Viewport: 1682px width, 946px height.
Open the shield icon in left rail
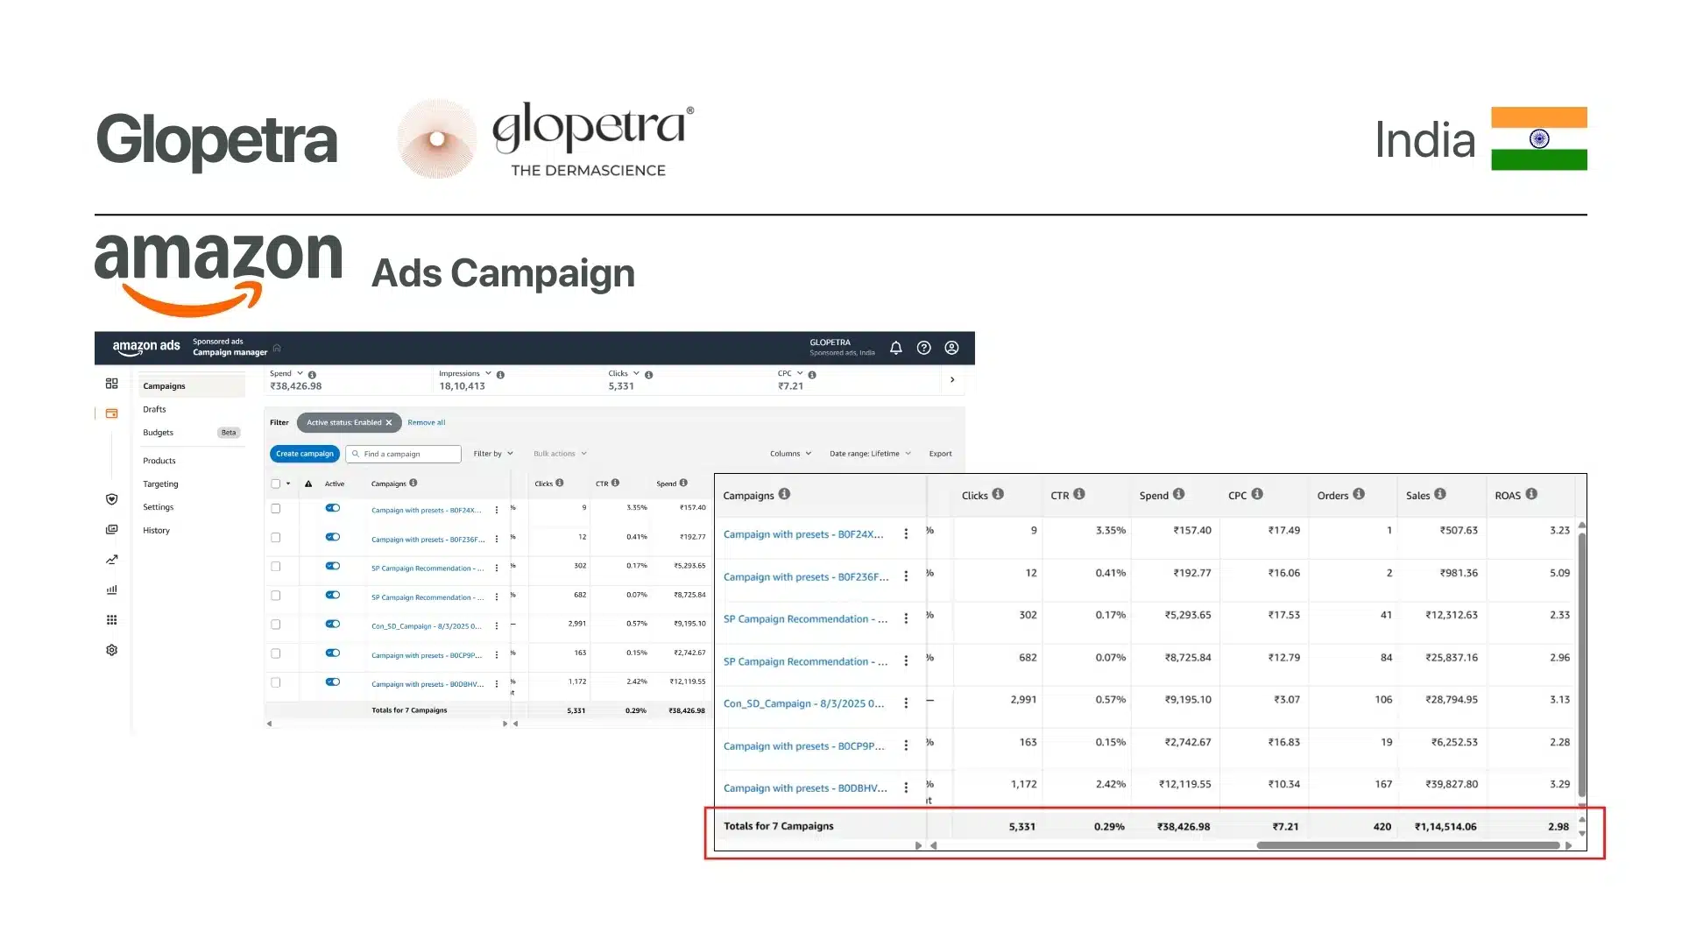coord(111,499)
